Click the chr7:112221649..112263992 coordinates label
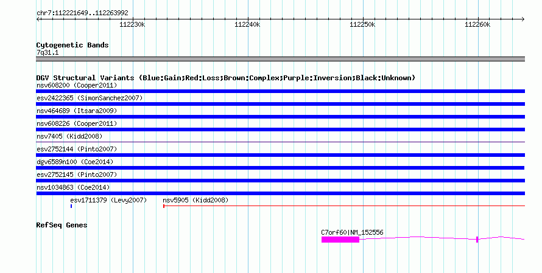The image size is (542, 273). [82, 13]
